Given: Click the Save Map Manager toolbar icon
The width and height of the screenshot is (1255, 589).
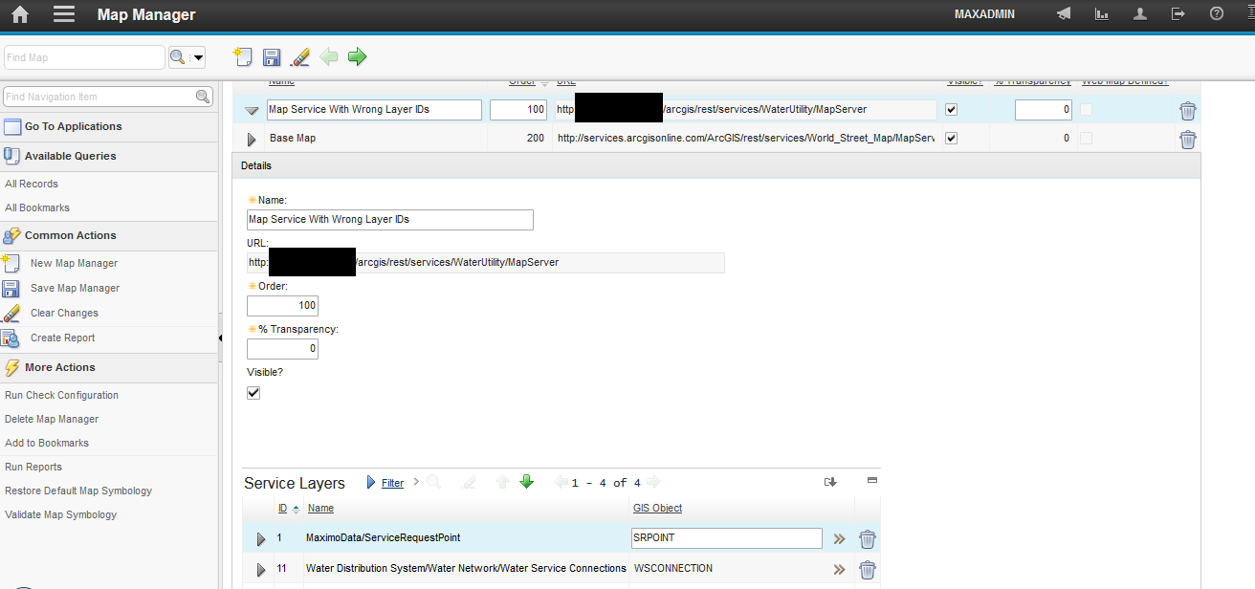Looking at the screenshot, I should pos(272,57).
